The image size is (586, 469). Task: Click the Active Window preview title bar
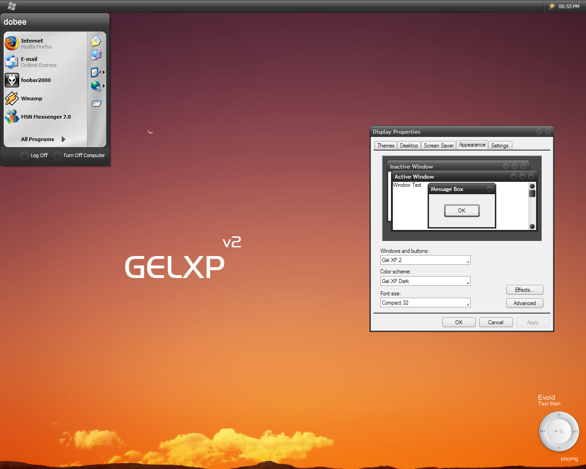464,177
